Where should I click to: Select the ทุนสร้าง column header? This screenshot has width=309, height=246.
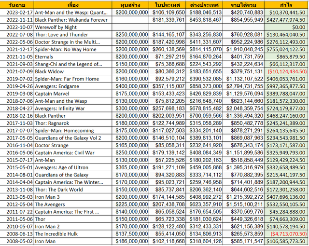coord(130,5)
